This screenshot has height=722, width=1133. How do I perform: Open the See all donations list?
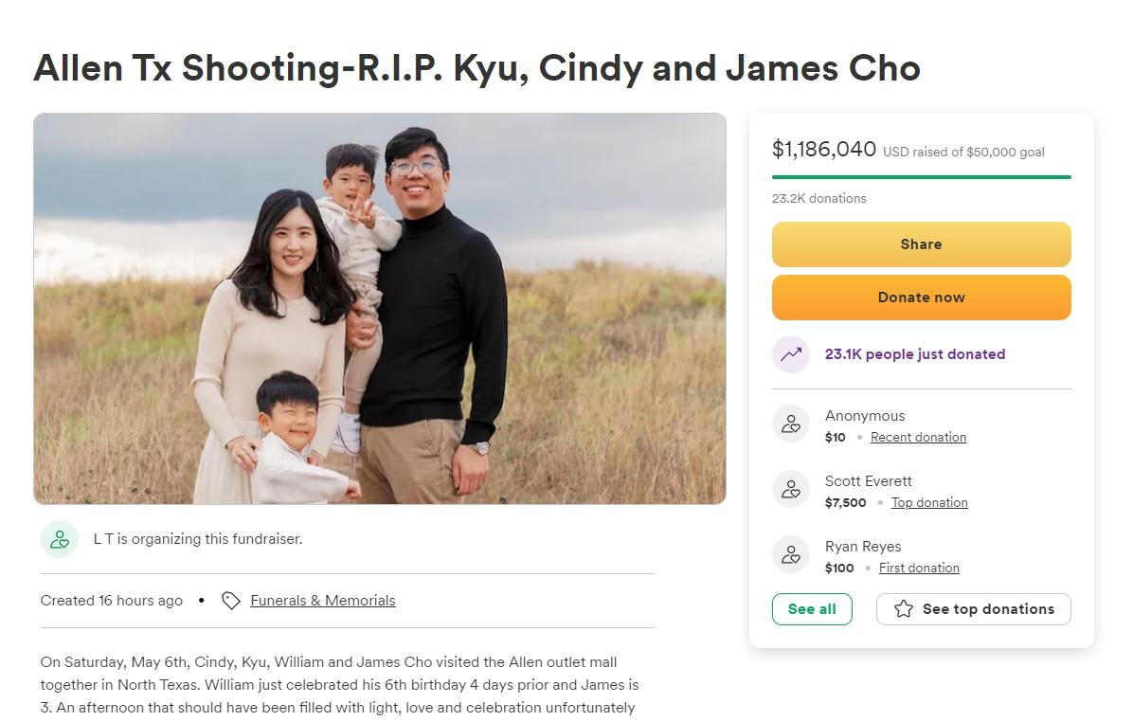[x=812, y=609]
